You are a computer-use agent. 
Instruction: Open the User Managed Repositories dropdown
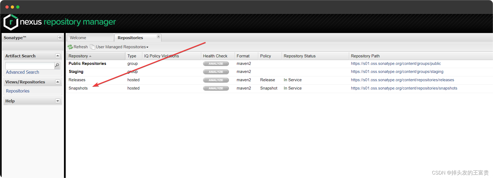point(122,47)
